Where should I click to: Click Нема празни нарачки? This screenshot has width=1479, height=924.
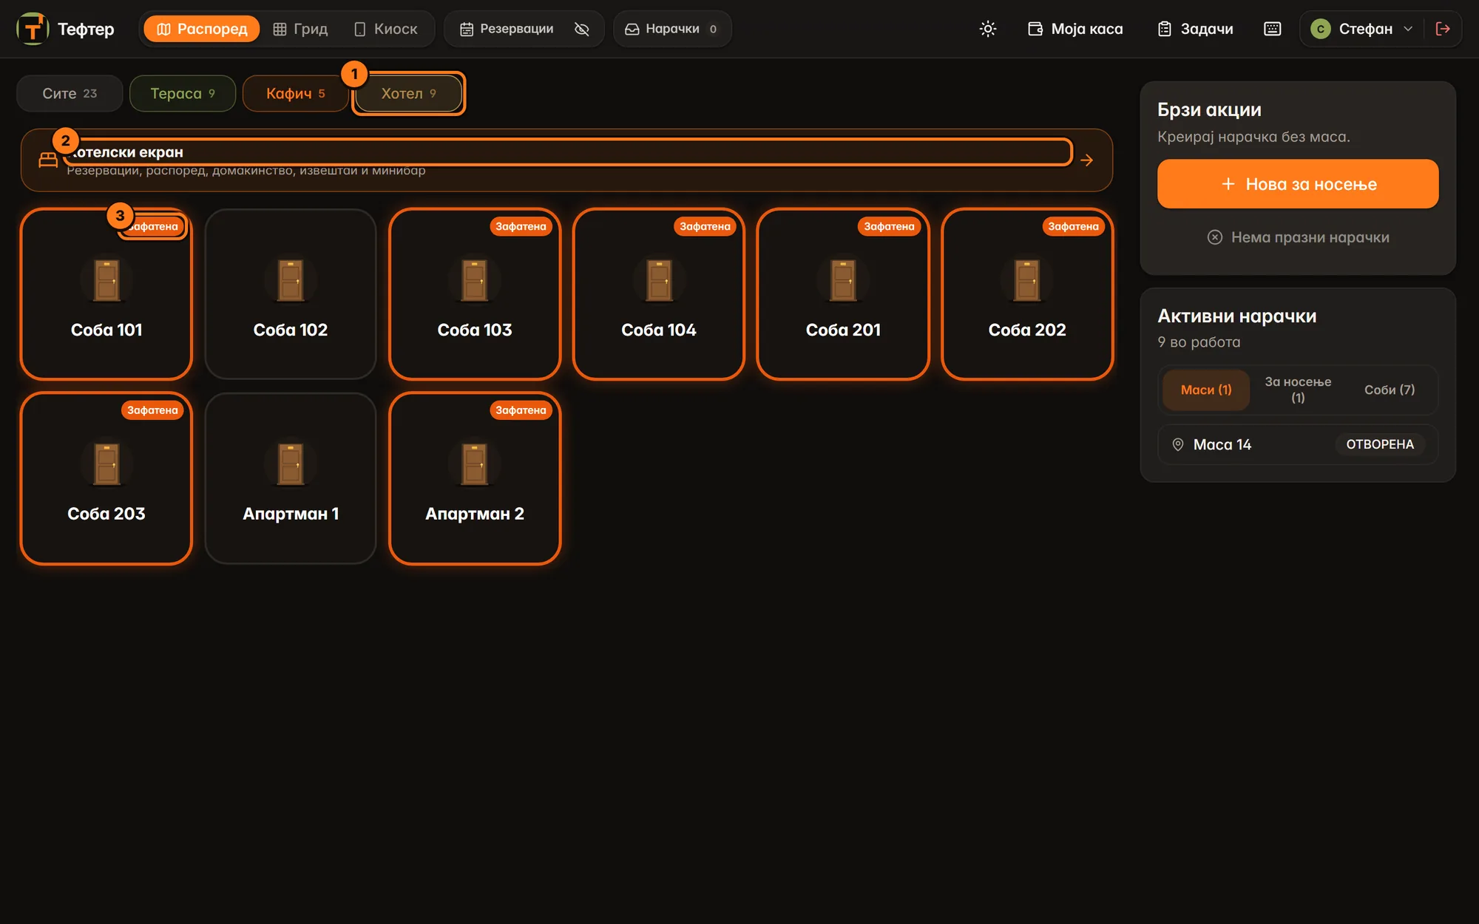coord(1298,237)
